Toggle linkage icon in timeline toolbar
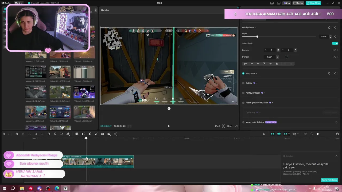 [x=285, y=134]
